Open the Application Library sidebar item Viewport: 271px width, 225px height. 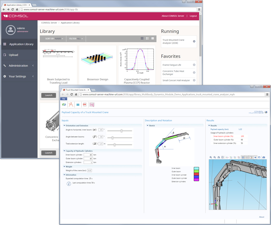click(x=19, y=44)
